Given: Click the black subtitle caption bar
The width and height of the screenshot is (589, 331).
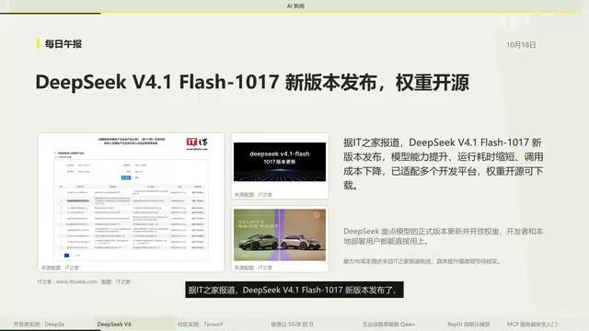Looking at the screenshot, I should tap(294, 290).
